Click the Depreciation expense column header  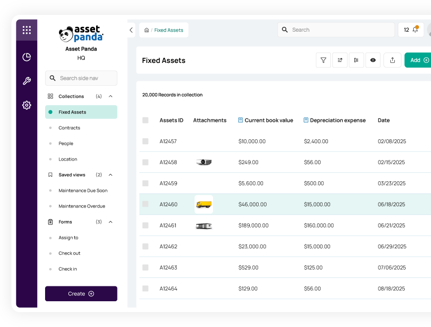pyautogui.click(x=338, y=120)
